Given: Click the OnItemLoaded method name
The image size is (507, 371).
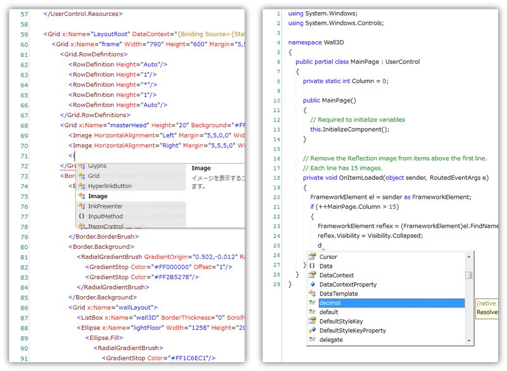Looking at the screenshot, I should (x=360, y=178).
